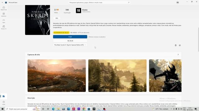Open the third armored warrior screenshot
The image size is (199, 111).
165,76
